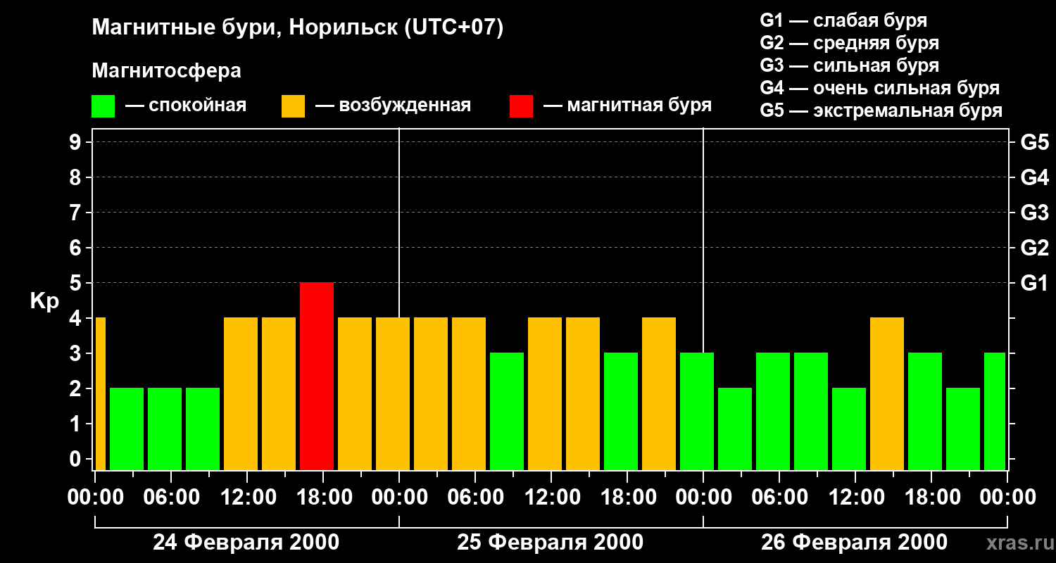This screenshot has width=1056, height=563.
Task: Select green bar above 18:00 on 25 February
Action: [x=621, y=411]
